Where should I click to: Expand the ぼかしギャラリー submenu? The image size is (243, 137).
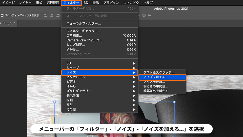pyautogui.click(x=100, y=91)
